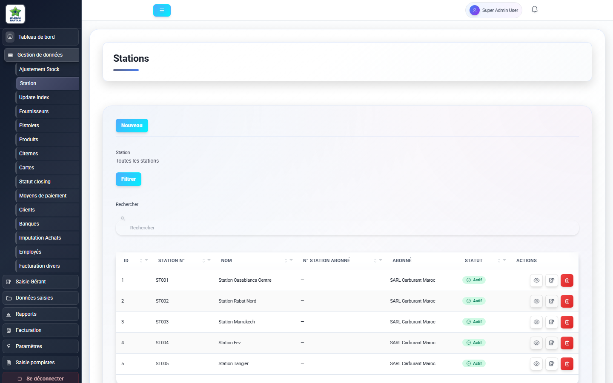Click the Actif status badge for ST001

474,280
